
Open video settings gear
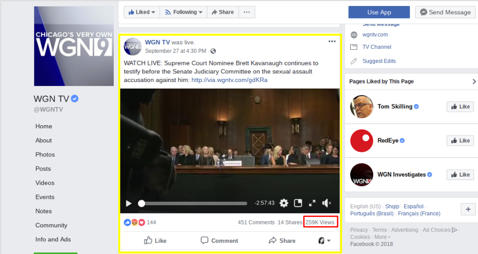pos(284,203)
